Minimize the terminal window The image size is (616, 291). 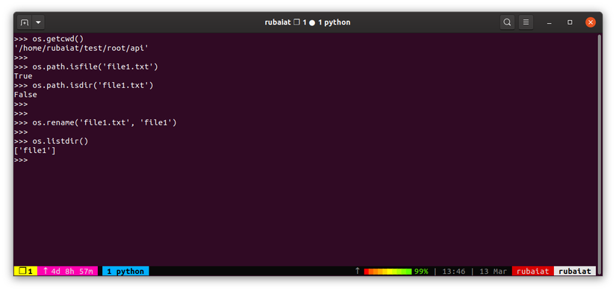[550, 22]
